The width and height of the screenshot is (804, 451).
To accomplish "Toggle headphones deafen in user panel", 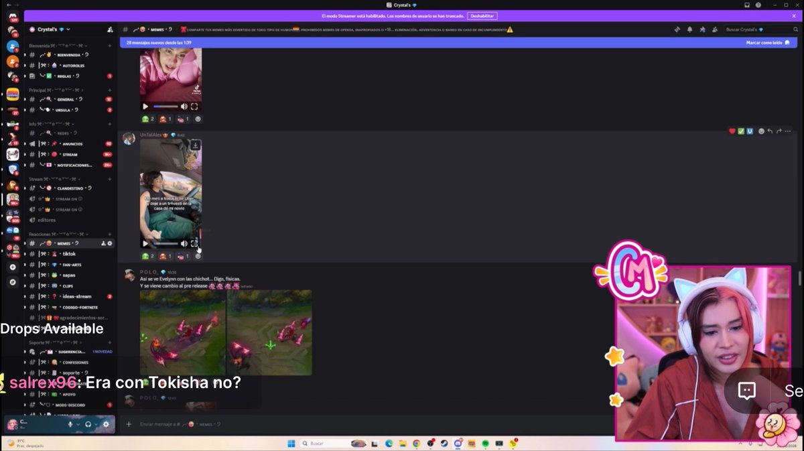I will click(x=88, y=424).
